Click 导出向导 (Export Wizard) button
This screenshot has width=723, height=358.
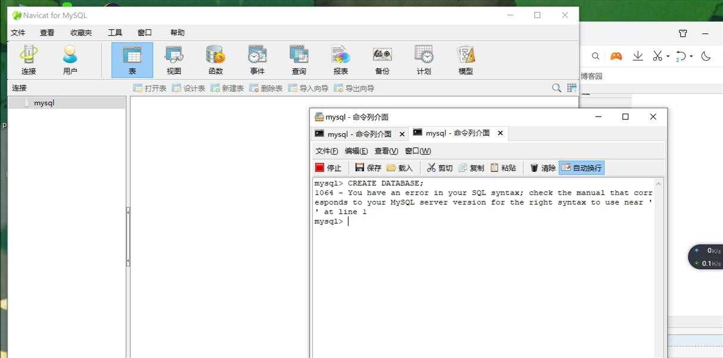(354, 88)
